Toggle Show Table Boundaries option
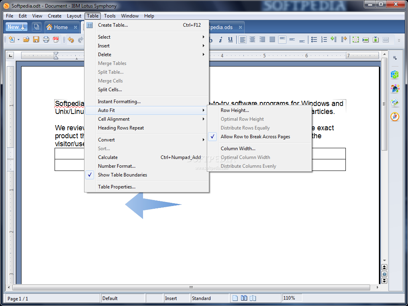Screen dimensions: 408x306 pyautogui.click(x=147, y=175)
